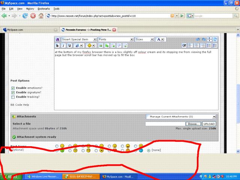
Task: Open the Tools menu
Action: [x=56, y=9]
